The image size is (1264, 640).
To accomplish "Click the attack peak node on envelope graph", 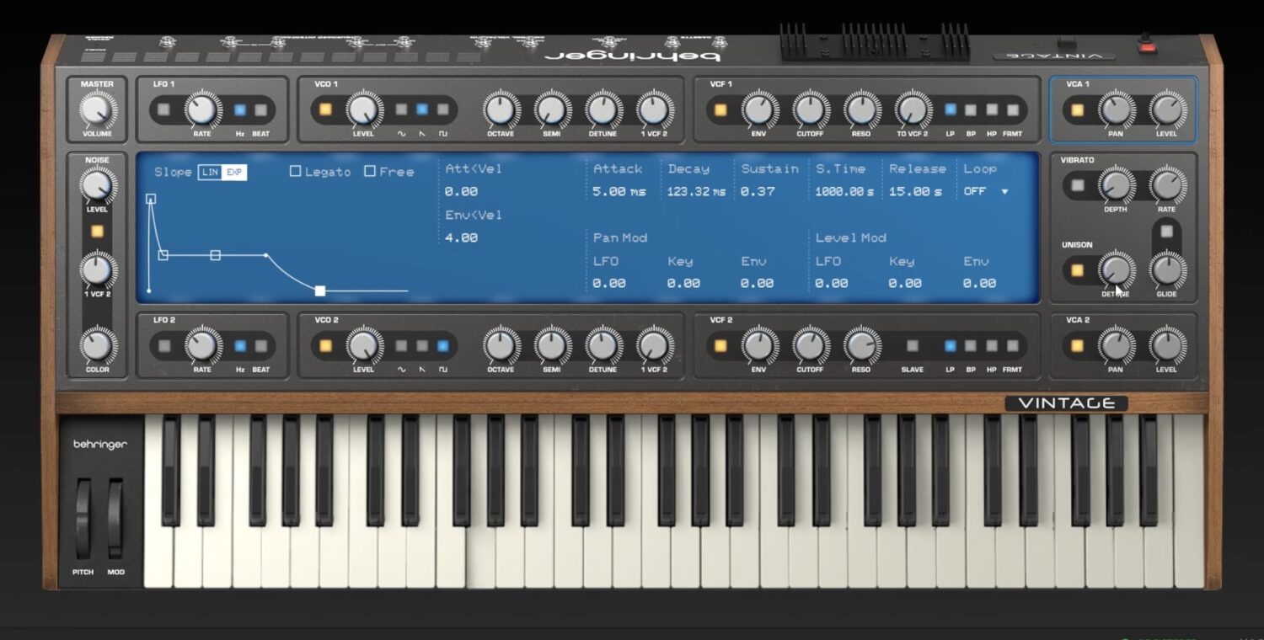I will point(151,200).
